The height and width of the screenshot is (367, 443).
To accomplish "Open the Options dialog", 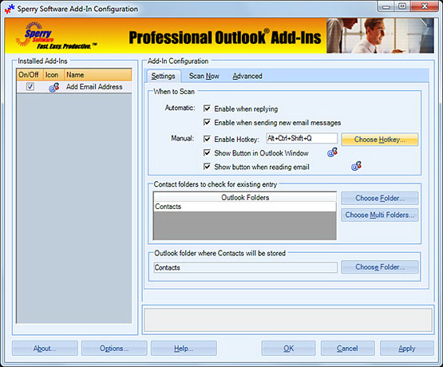I will tap(114, 349).
